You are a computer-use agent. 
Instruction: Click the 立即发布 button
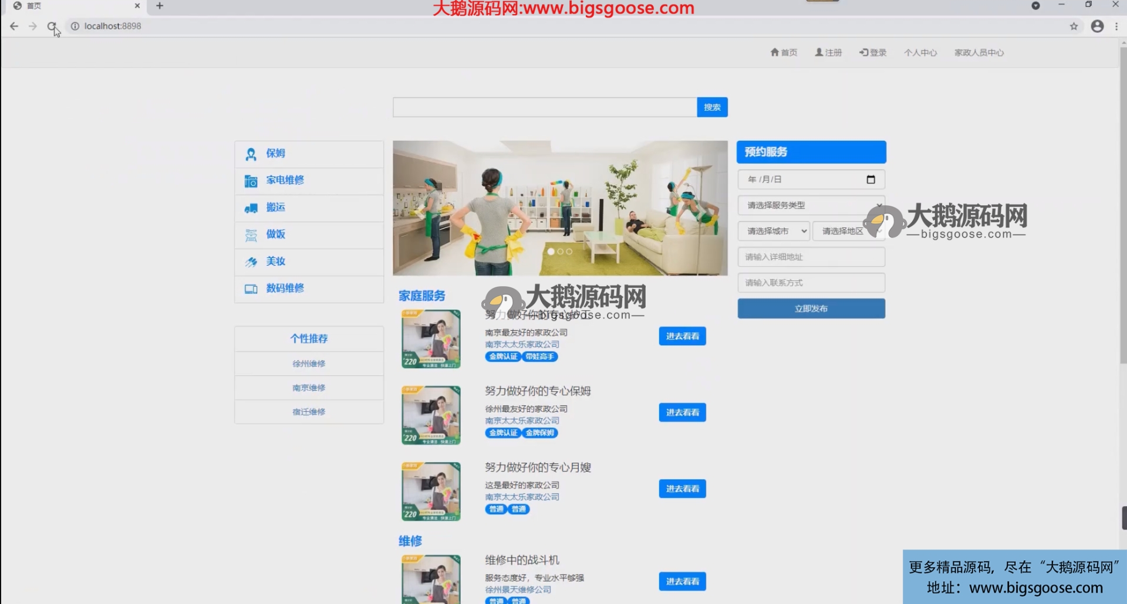click(811, 308)
